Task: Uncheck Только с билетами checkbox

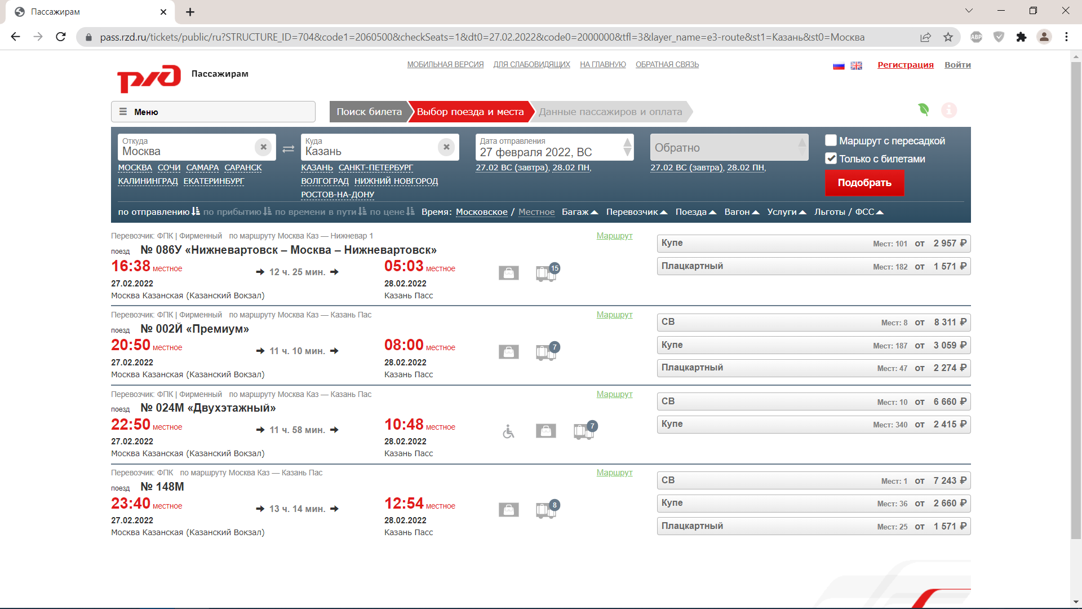Action: click(x=831, y=158)
